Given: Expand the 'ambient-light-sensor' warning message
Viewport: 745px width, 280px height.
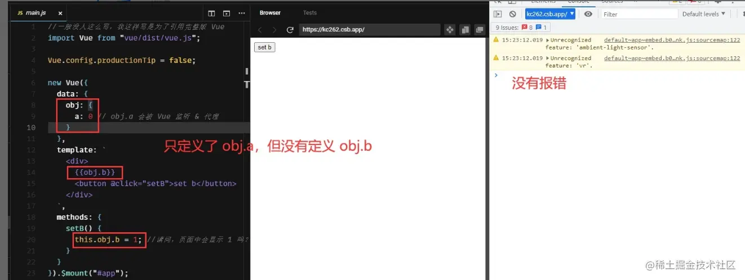Looking at the screenshot, I should tap(548, 40).
